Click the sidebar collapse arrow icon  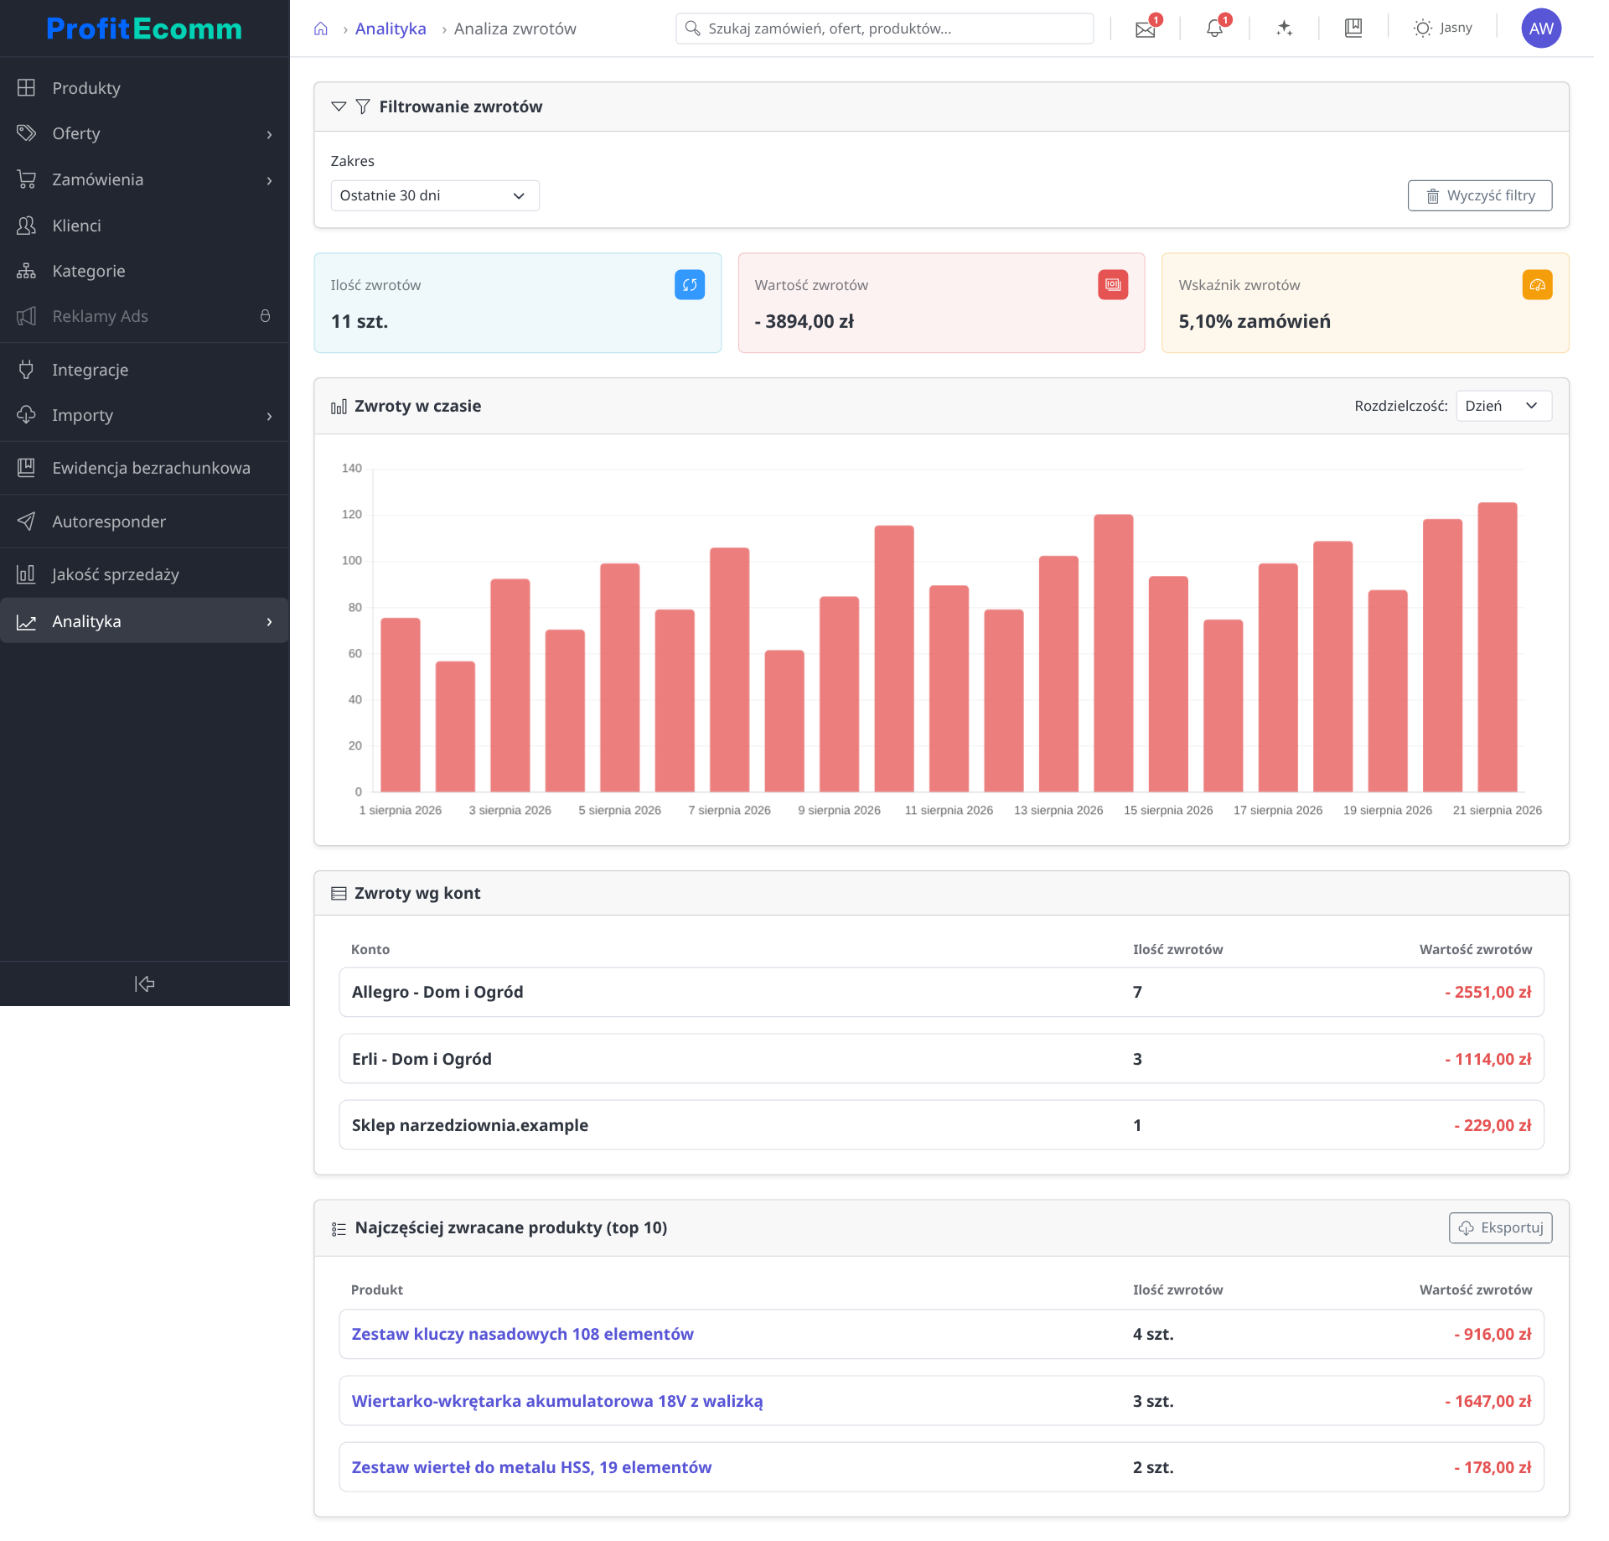coord(144,983)
